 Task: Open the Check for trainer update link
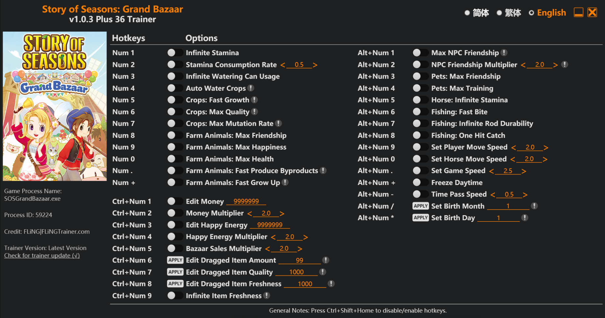click(42, 256)
